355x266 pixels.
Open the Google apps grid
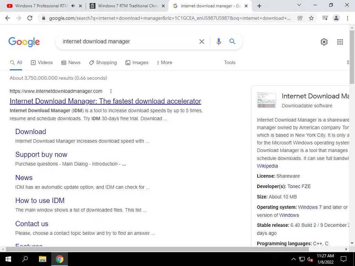pos(340,42)
